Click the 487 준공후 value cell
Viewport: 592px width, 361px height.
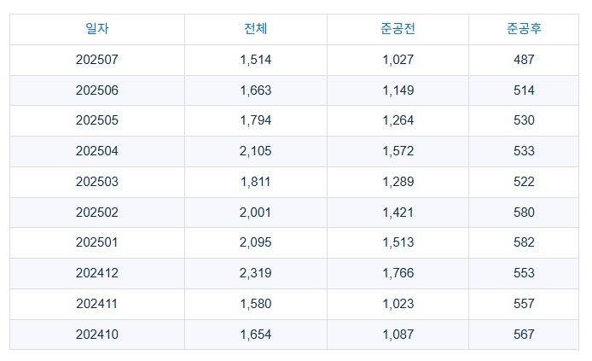[524, 60]
